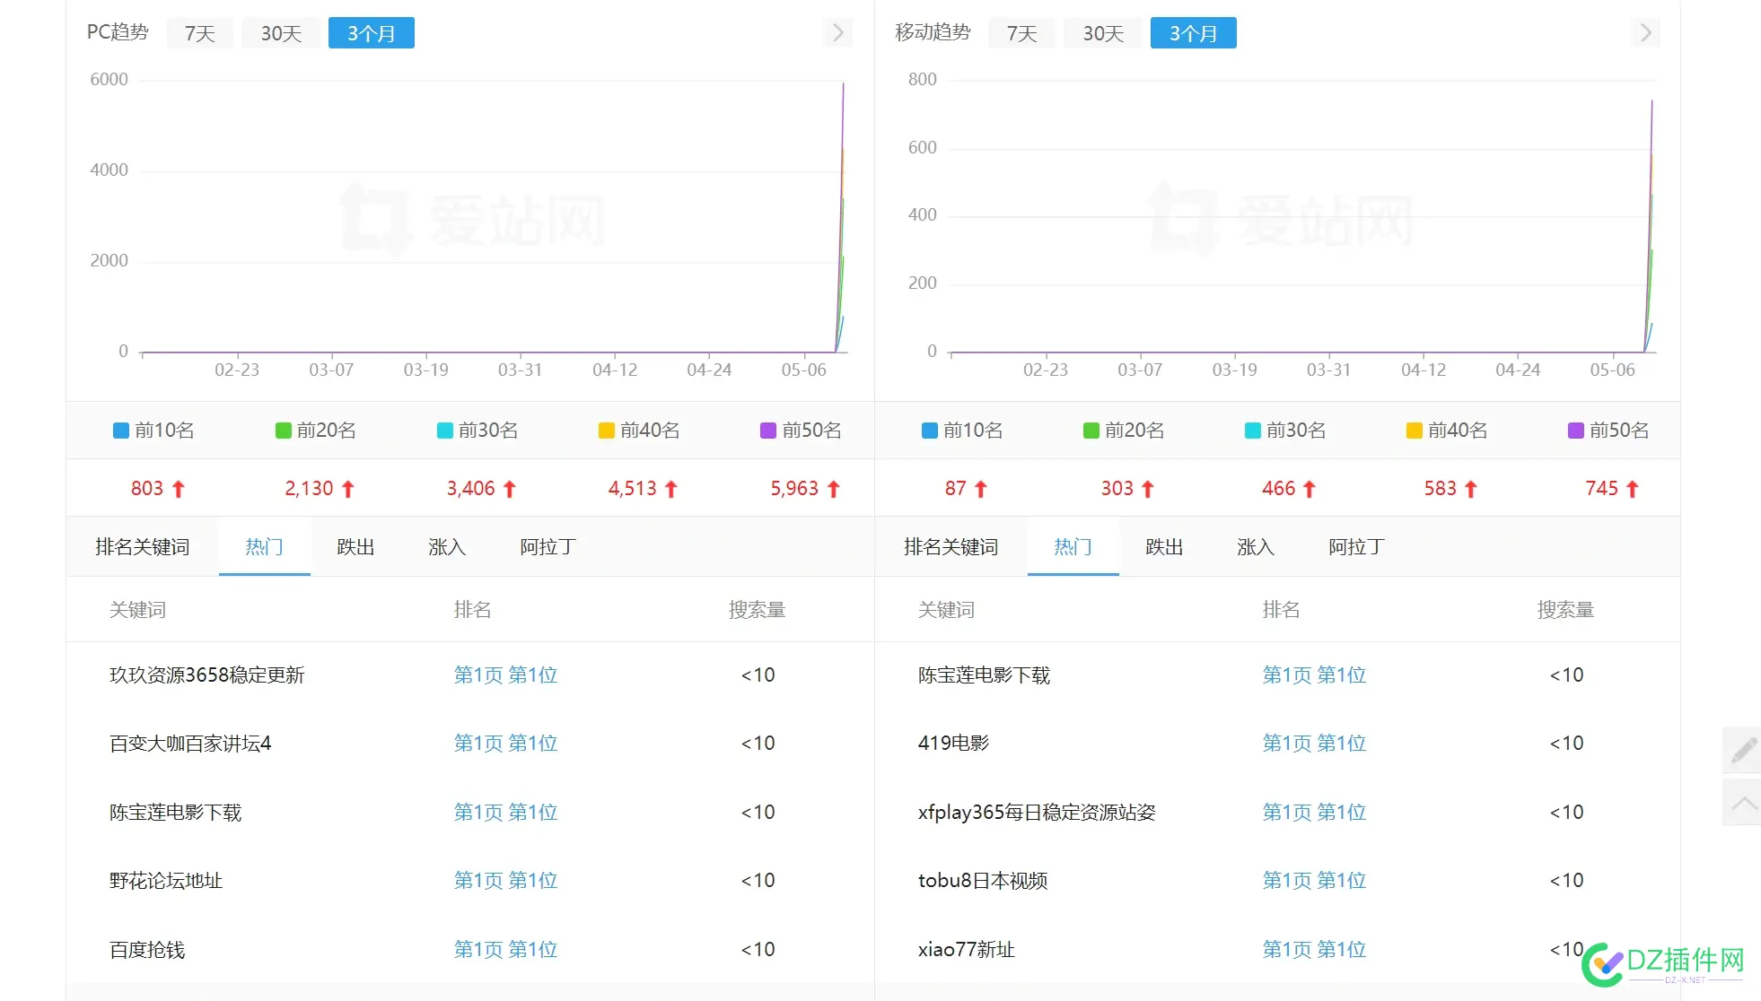Select the 7天 time range for PC趋势
The image size is (1761, 1001).
coord(199,32)
